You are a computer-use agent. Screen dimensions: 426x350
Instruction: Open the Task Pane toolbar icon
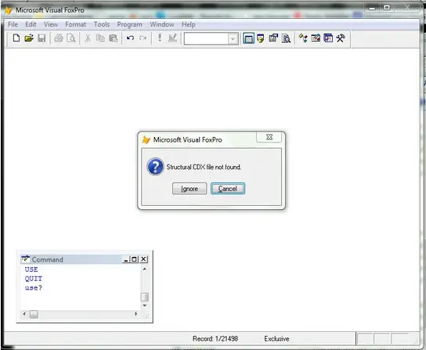coord(328,38)
